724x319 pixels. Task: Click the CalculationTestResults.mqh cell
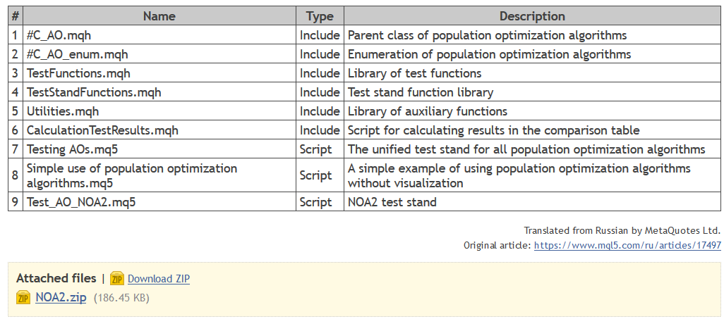(102, 130)
